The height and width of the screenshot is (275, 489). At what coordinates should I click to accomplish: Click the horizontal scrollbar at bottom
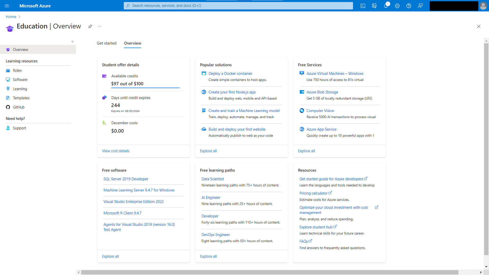tap(270, 272)
